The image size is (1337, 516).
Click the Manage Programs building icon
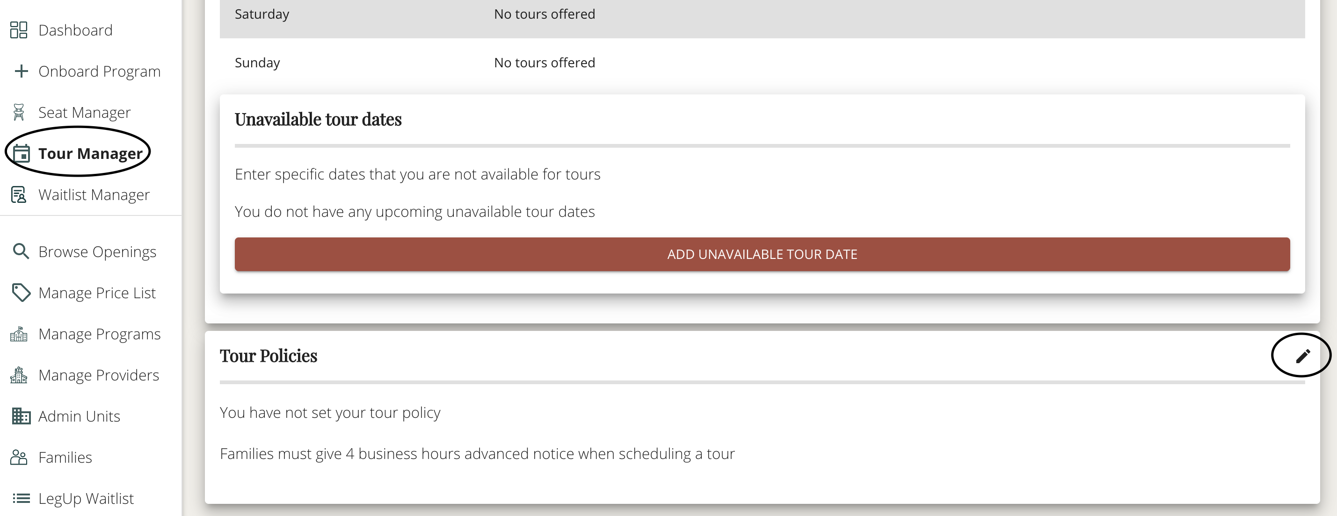(x=19, y=334)
